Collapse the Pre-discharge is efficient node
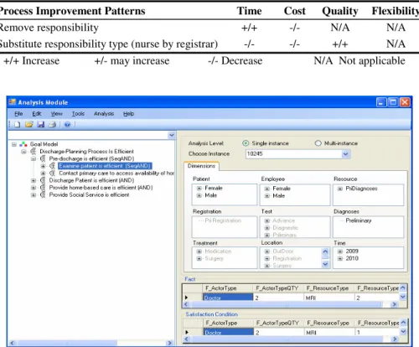419x347 pixels. (x=34, y=159)
